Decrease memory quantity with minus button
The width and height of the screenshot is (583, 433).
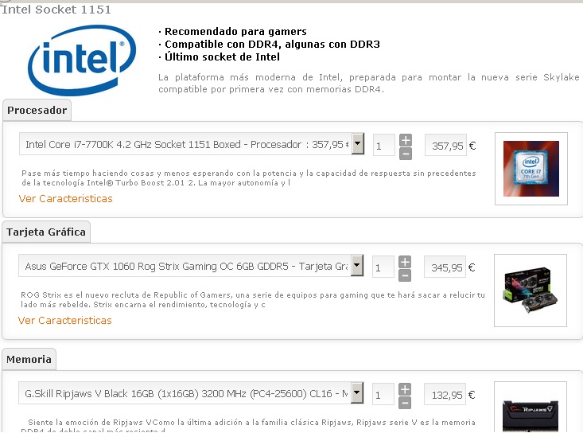point(405,403)
